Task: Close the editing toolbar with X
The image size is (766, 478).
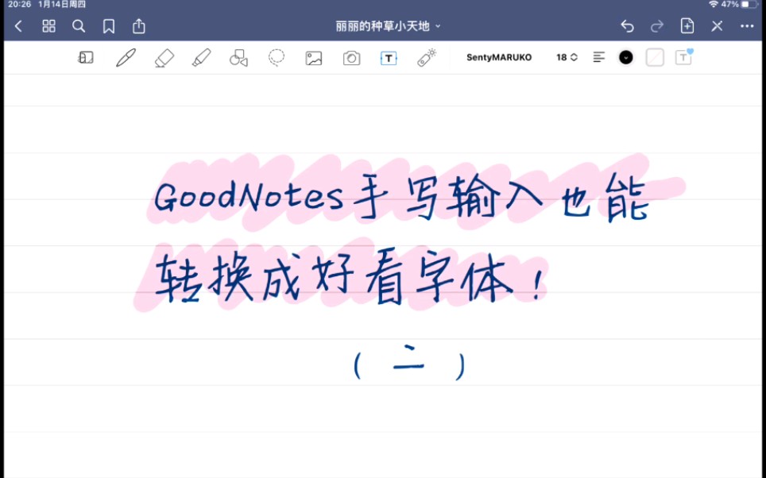Action: pyautogui.click(x=717, y=26)
